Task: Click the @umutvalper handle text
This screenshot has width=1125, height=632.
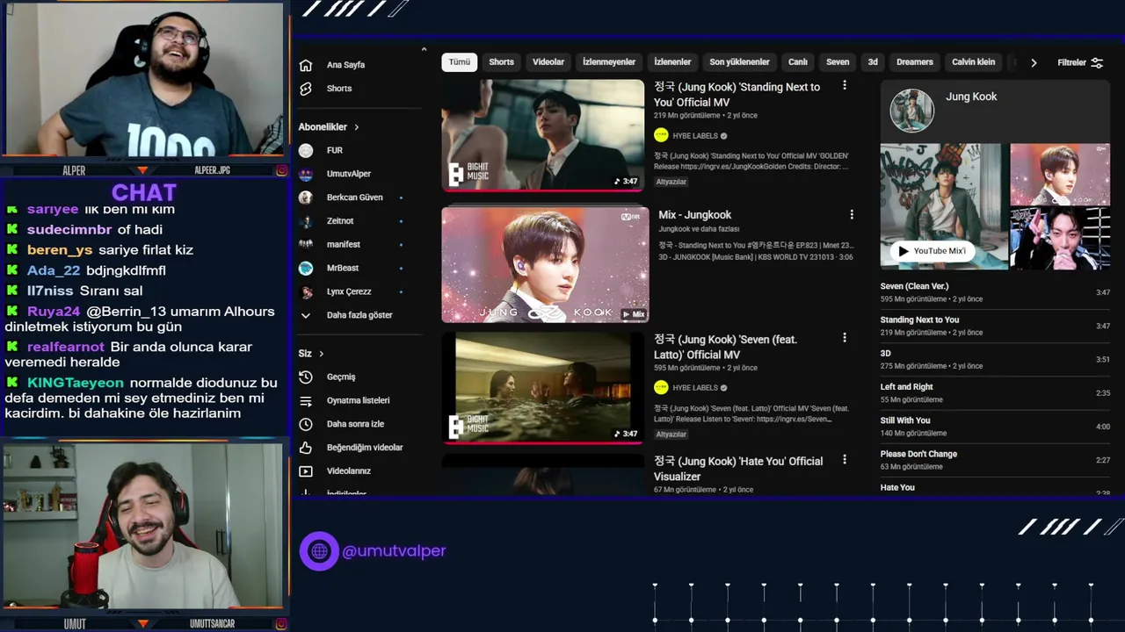Action: click(394, 551)
